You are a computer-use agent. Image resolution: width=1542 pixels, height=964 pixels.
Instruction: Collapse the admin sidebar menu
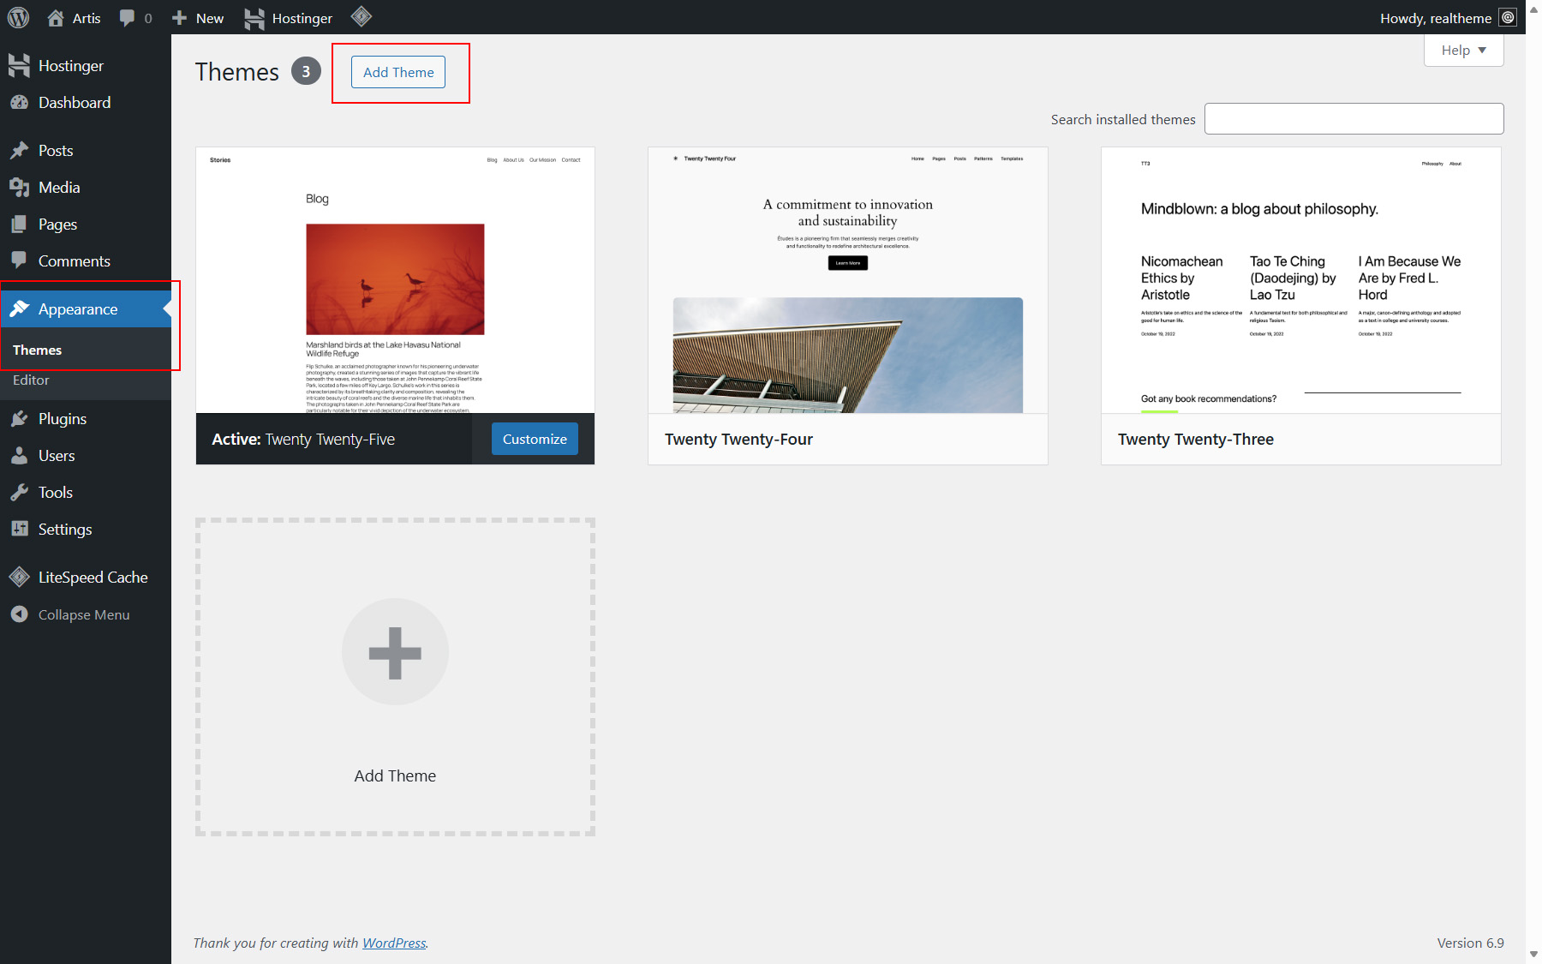pos(83,615)
